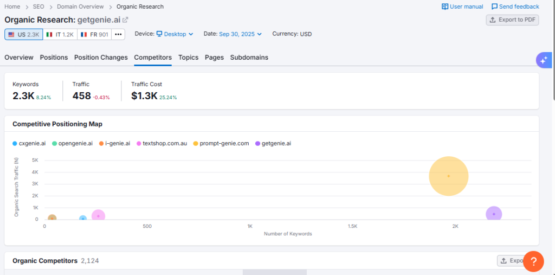Open the Date Sep 30, 2025 dropdown
Image resolution: width=555 pixels, height=275 pixels.
coord(240,34)
